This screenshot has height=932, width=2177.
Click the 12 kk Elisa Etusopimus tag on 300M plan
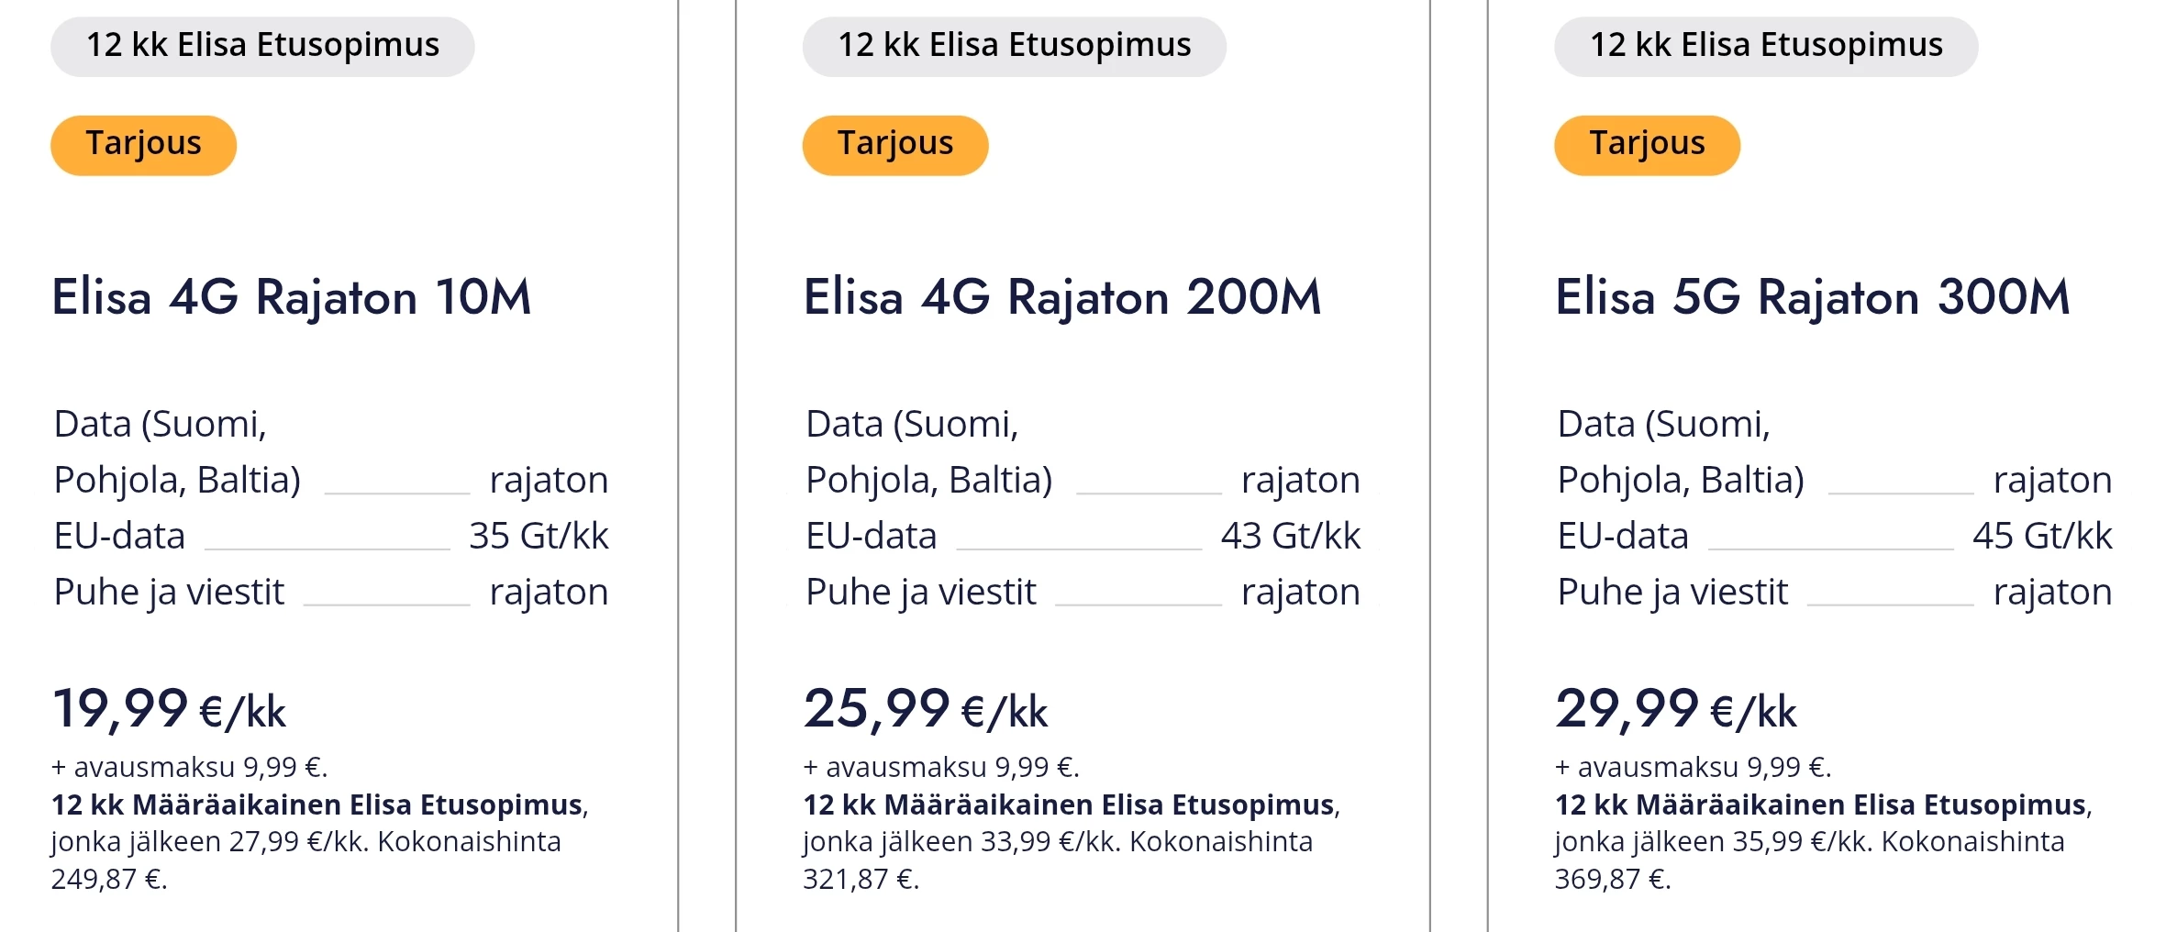[1766, 46]
